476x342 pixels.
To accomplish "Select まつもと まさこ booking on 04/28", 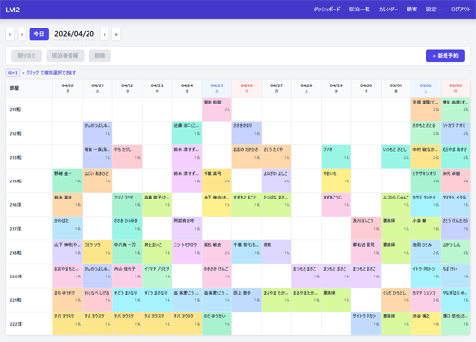I will click(307, 275).
